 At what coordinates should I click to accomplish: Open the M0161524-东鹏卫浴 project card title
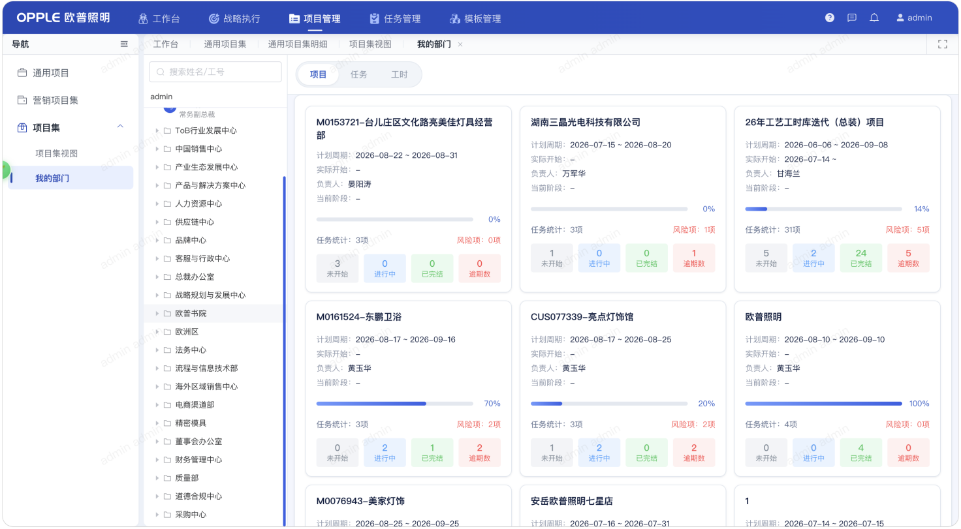[359, 316]
